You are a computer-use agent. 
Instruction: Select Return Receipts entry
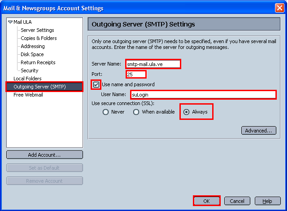pyautogui.click(x=38, y=62)
